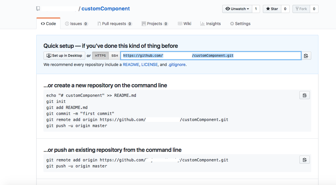Open the Insights graph tab

pyautogui.click(x=210, y=24)
